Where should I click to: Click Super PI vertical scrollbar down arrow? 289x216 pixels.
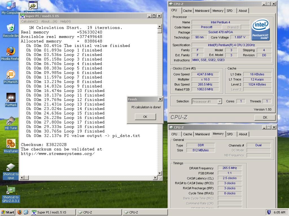click(x=160, y=173)
